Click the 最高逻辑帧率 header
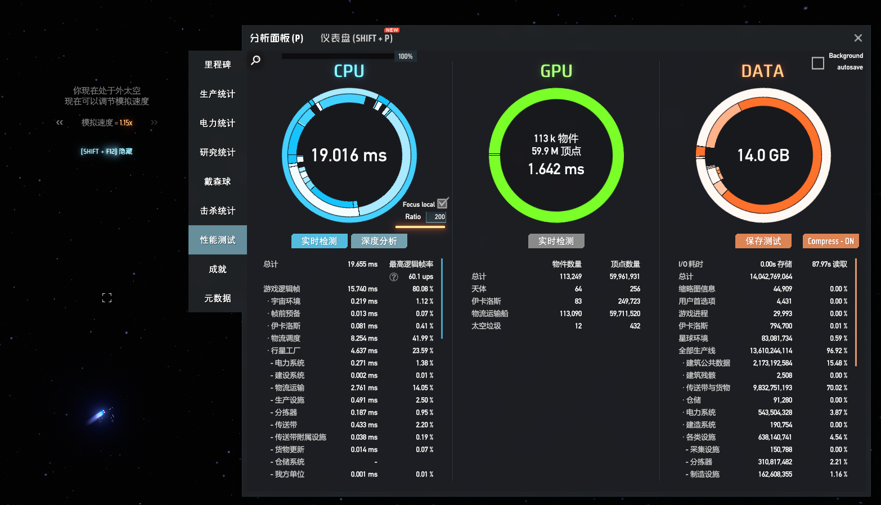881x505 pixels. point(411,264)
